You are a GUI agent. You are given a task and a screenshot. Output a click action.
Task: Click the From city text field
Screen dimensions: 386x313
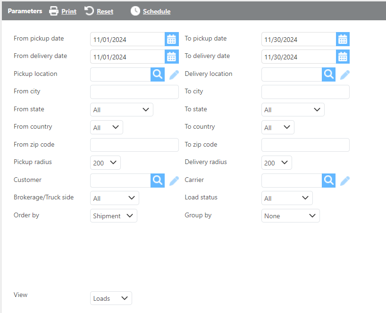134,92
